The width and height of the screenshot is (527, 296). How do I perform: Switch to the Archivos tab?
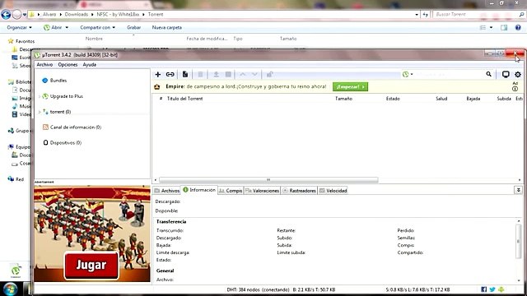pyautogui.click(x=167, y=190)
